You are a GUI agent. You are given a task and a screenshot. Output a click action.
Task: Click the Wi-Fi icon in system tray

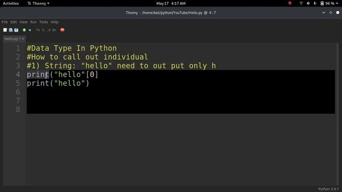click(x=301, y=4)
